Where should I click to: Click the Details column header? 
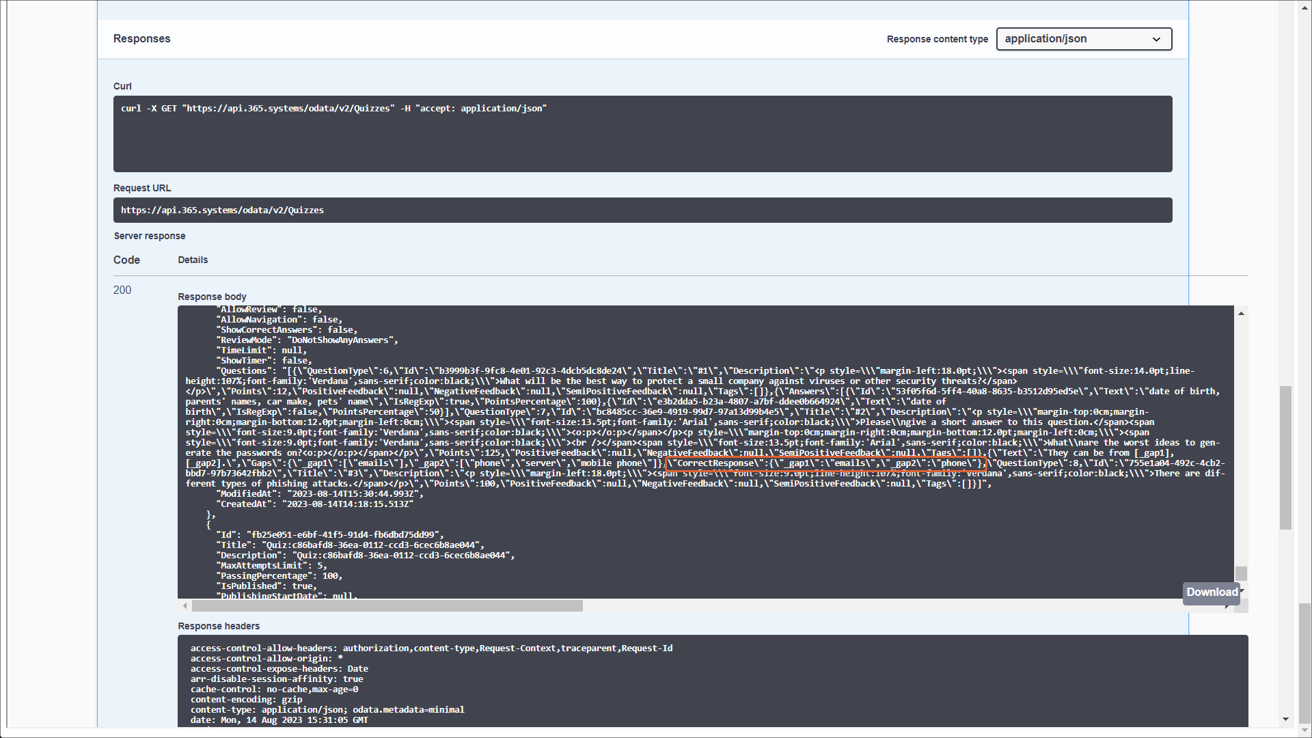pos(193,260)
